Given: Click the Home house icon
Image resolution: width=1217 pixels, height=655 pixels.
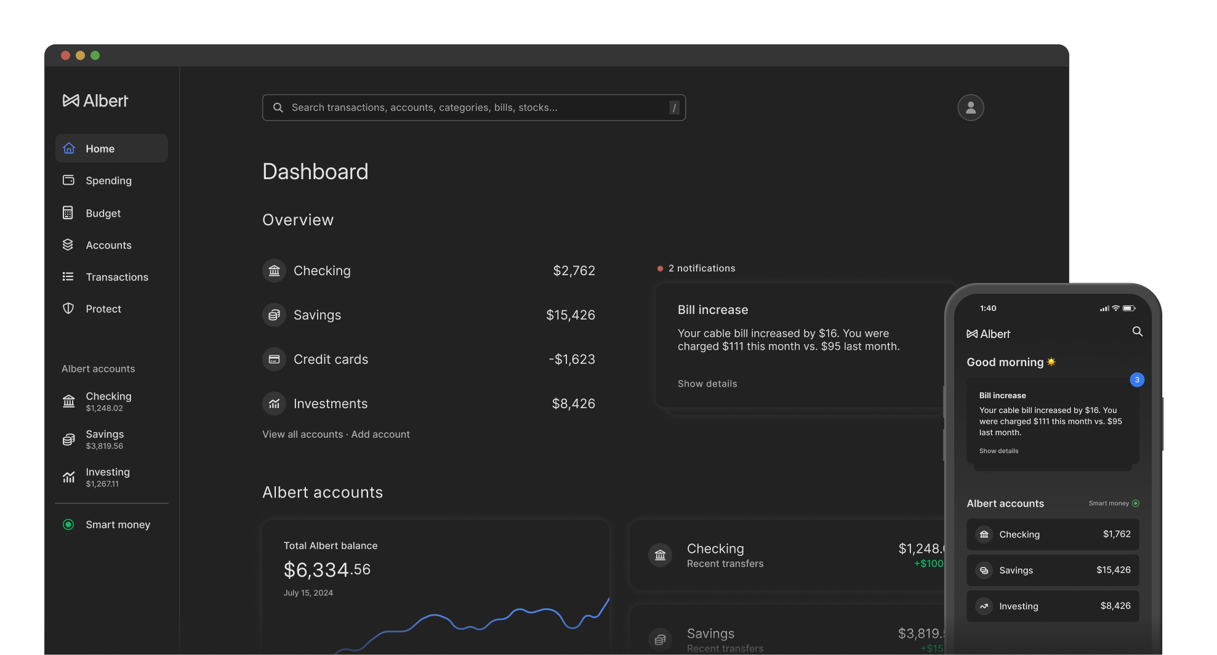Looking at the screenshot, I should click(69, 148).
